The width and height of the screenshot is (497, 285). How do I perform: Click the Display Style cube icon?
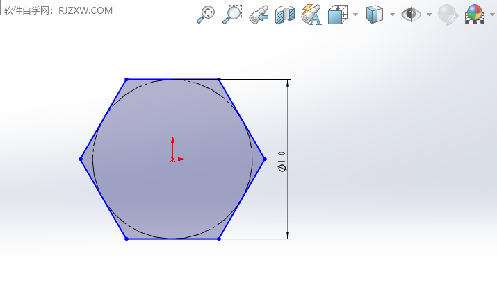[375, 15]
